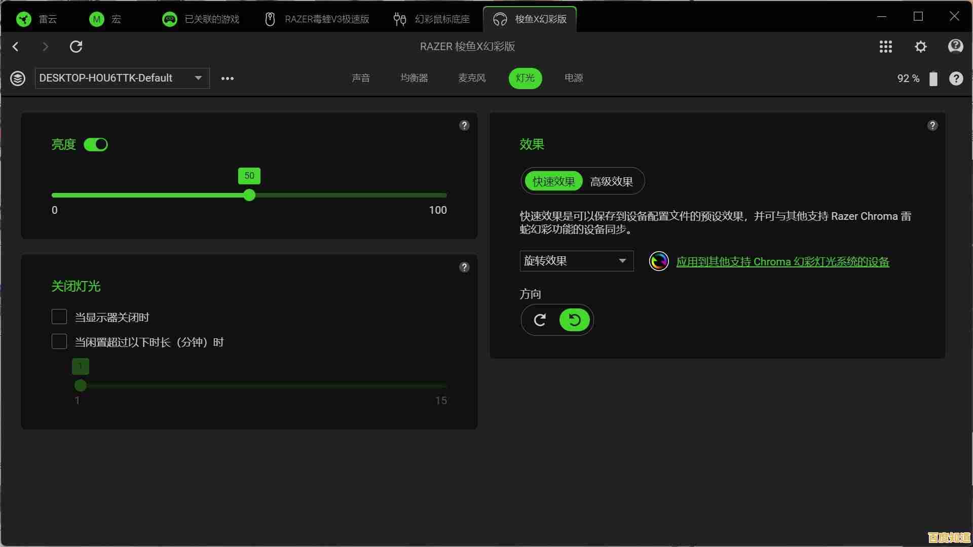Refresh the page with the reload icon
Image resolution: width=973 pixels, height=547 pixels.
tap(76, 47)
